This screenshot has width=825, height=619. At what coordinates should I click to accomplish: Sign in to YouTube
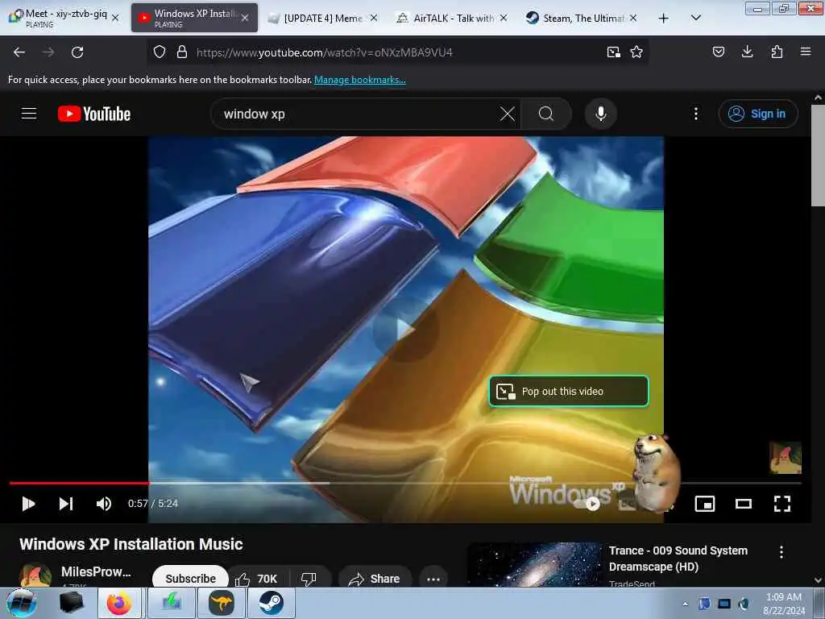[757, 114]
